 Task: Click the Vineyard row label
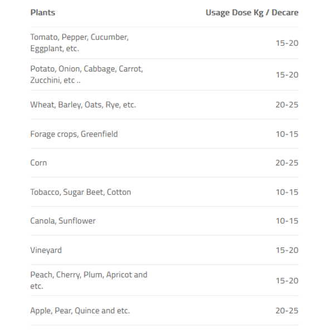pyautogui.click(x=46, y=250)
